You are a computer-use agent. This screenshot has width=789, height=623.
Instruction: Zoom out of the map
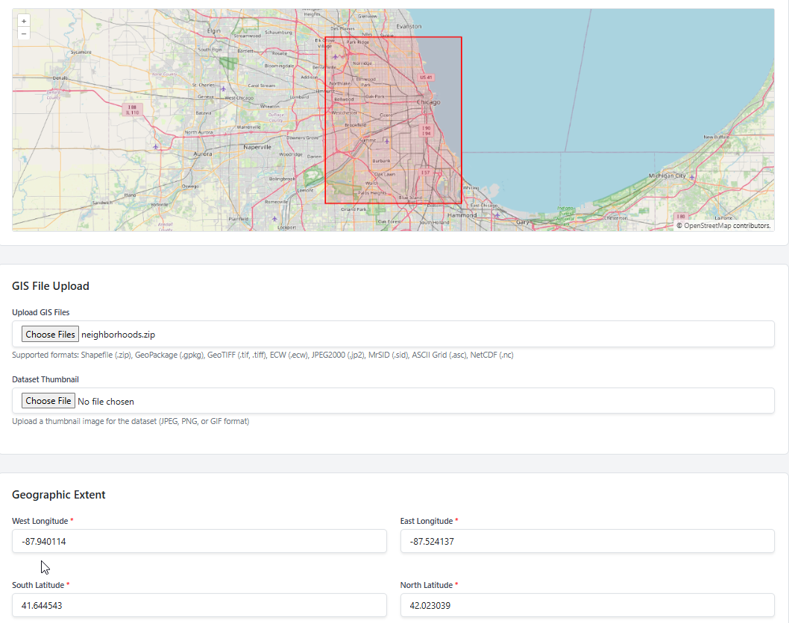click(x=24, y=34)
